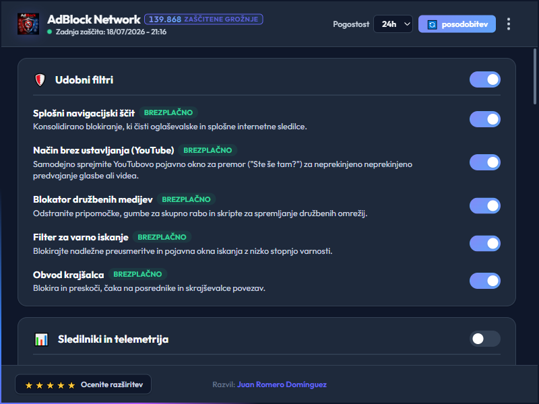The width and height of the screenshot is (539, 404).
Task: Click BREZPLAČNO badge beside Obvod krajšalca
Action: pyautogui.click(x=137, y=274)
